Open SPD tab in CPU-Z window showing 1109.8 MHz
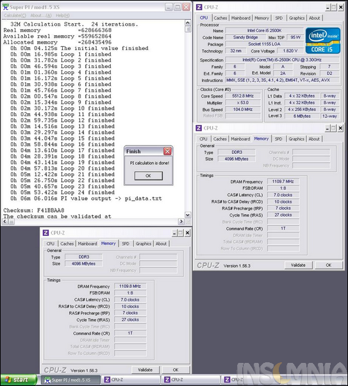The image size is (348, 386). coord(126,244)
